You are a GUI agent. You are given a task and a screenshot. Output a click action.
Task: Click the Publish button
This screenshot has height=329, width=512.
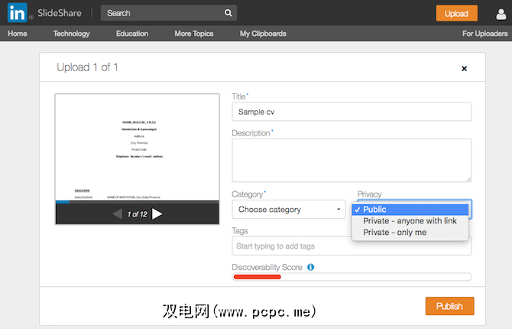[449, 306]
